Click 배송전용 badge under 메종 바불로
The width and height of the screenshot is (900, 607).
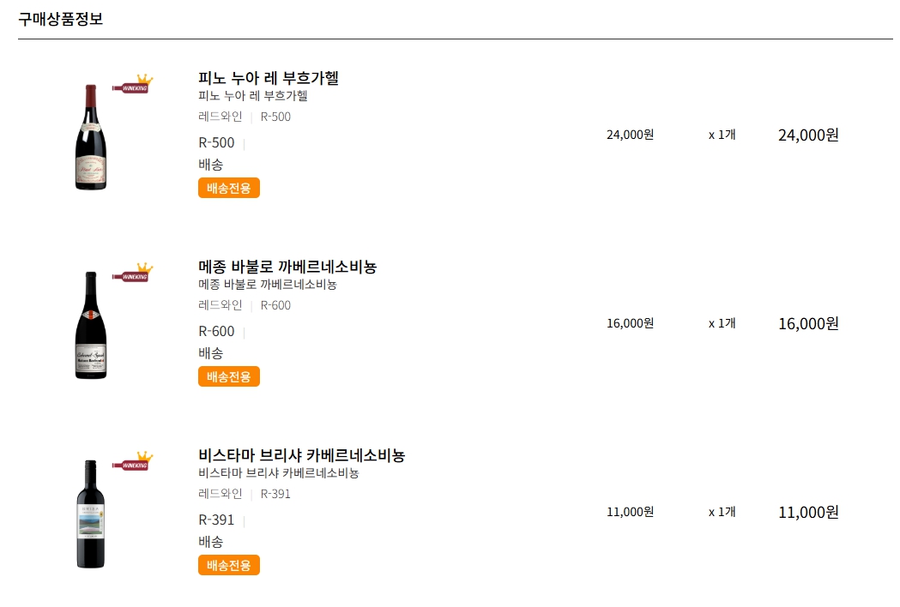click(229, 376)
